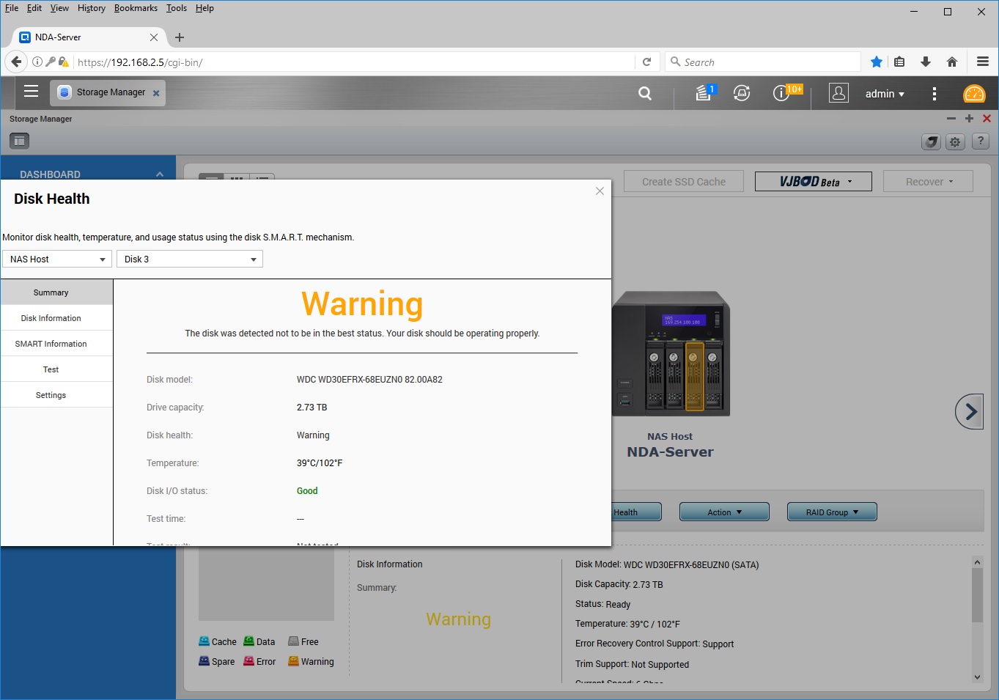Bookmark this page with the star icon
This screenshot has width=999, height=700.
point(876,62)
